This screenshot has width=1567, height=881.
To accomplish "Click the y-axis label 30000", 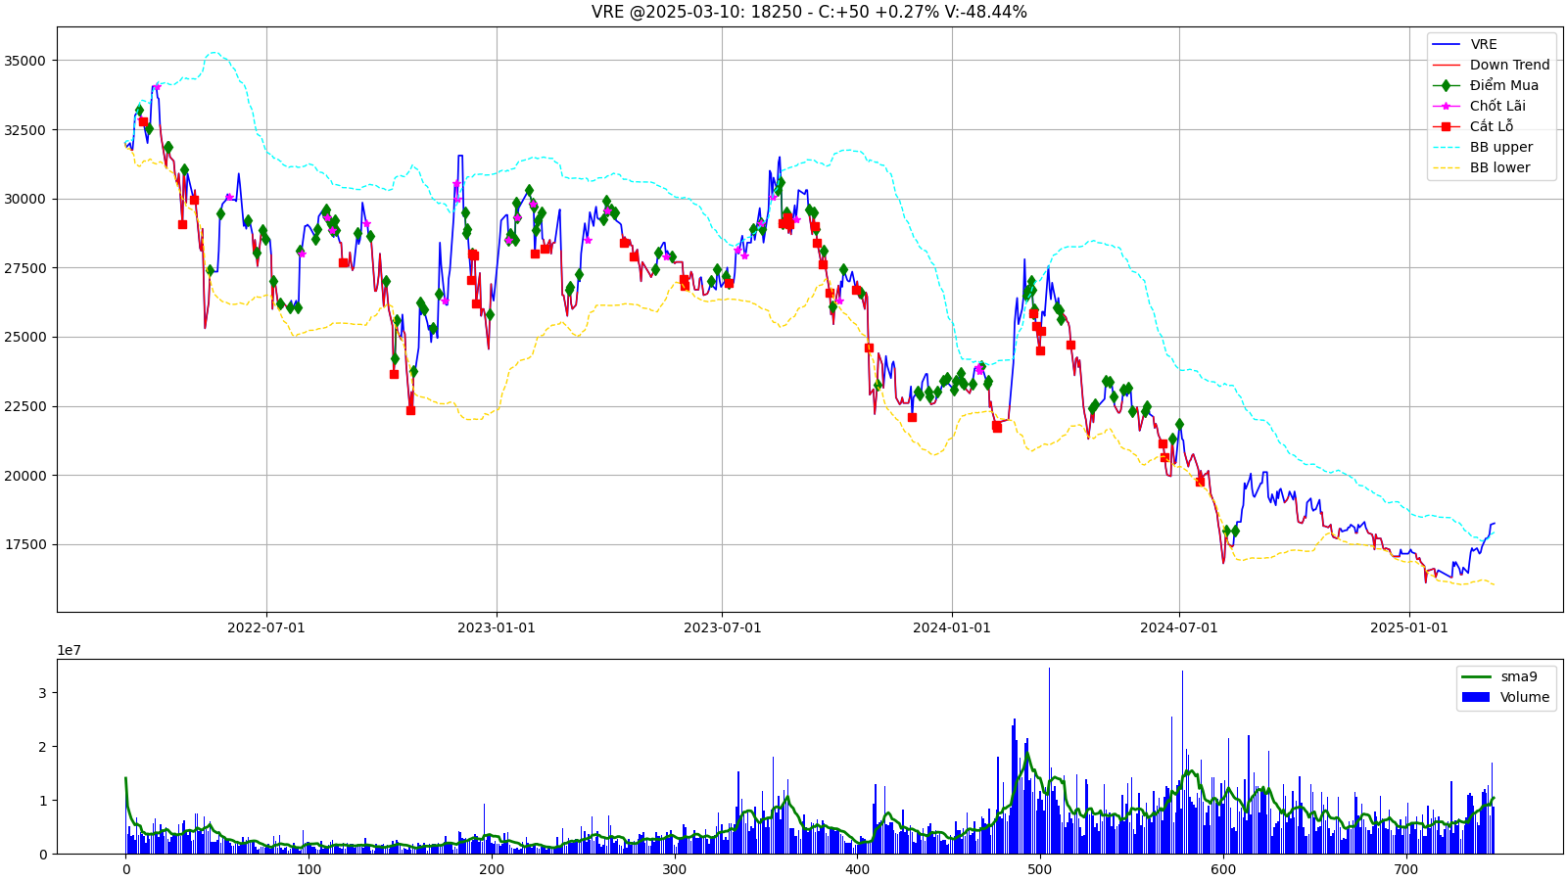I will point(25,199).
